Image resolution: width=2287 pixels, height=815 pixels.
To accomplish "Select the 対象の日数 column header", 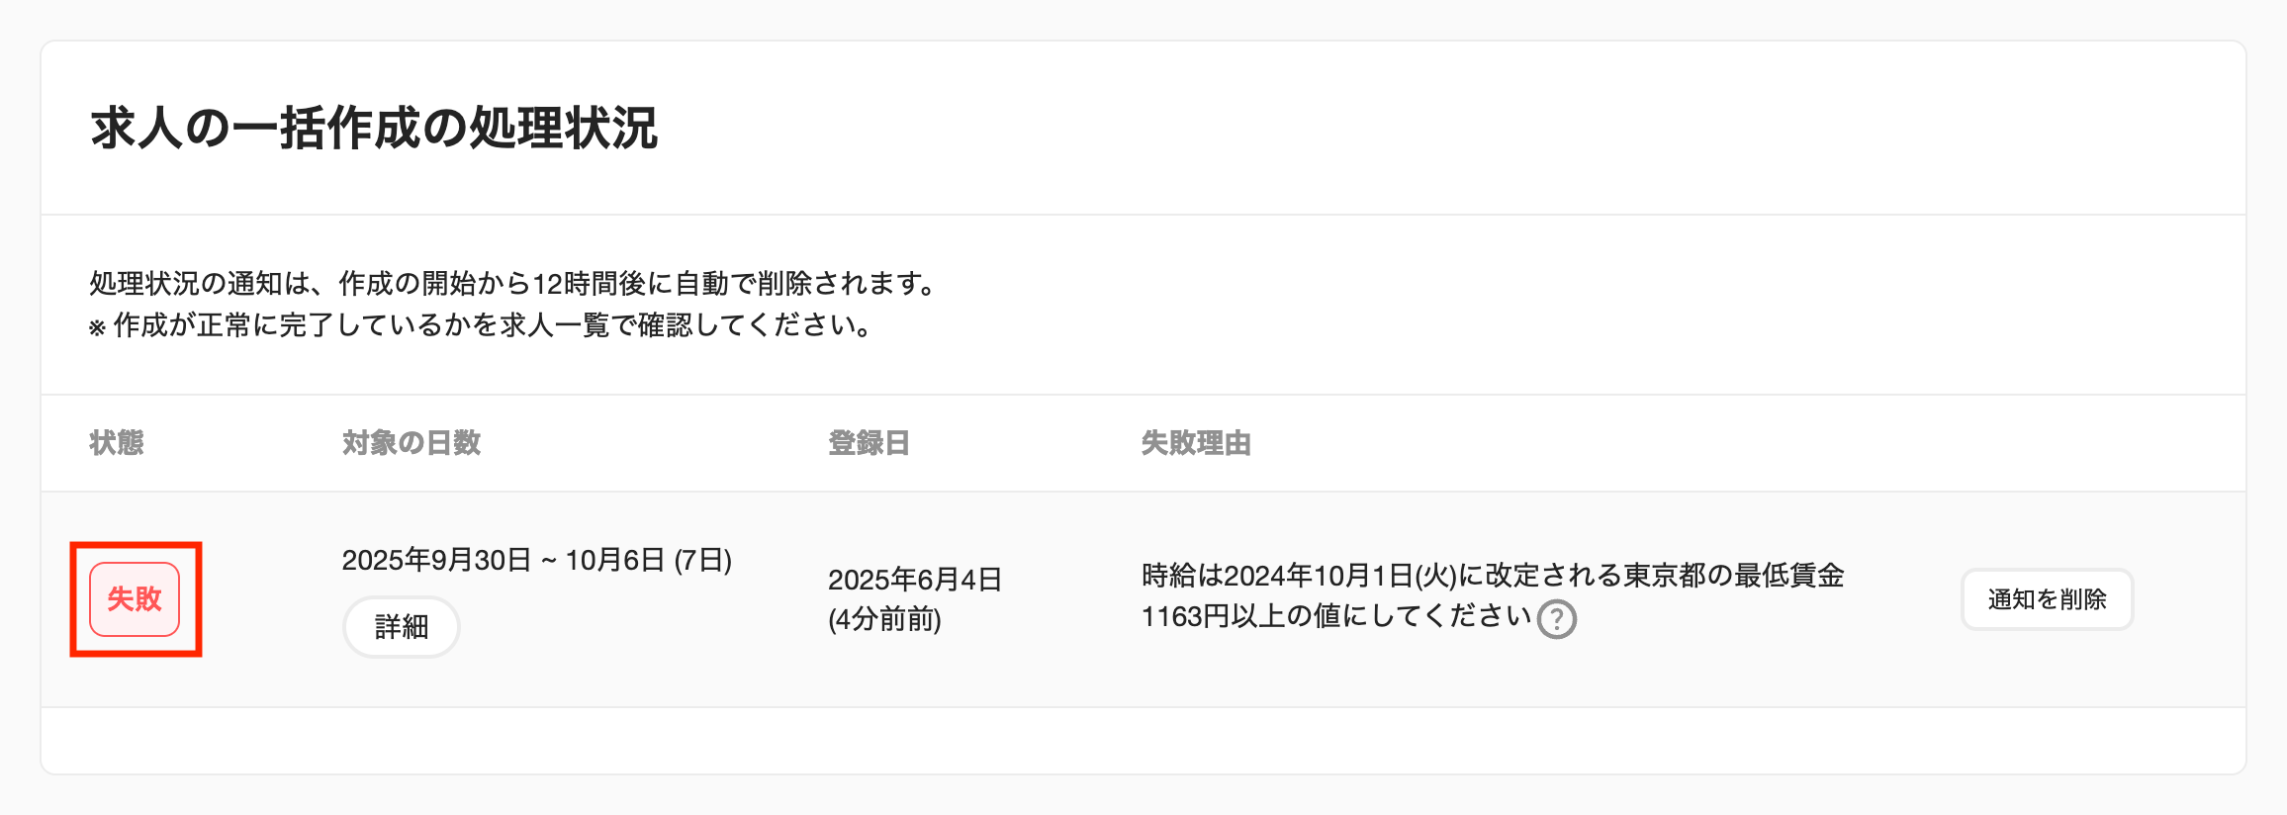I will (412, 443).
